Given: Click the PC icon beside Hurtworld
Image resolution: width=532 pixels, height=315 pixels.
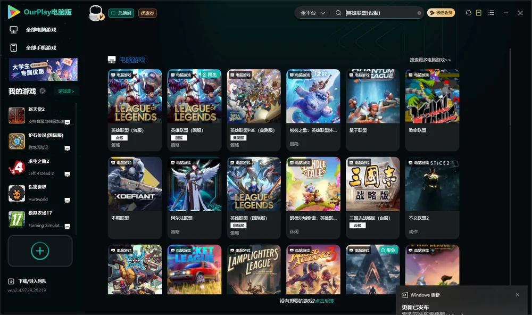Looking at the screenshot, I should [67, 200].
